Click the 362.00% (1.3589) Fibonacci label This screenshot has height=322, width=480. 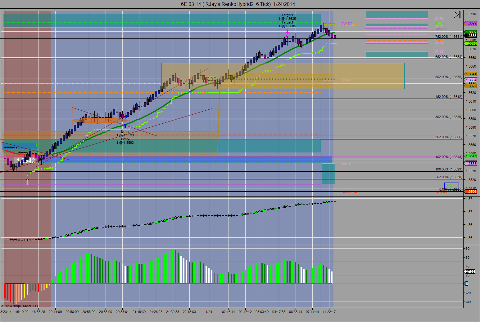[449, 117]
